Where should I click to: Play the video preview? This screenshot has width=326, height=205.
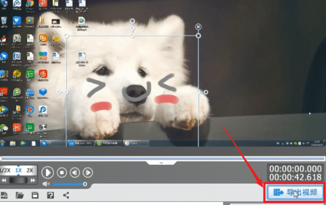48,172
